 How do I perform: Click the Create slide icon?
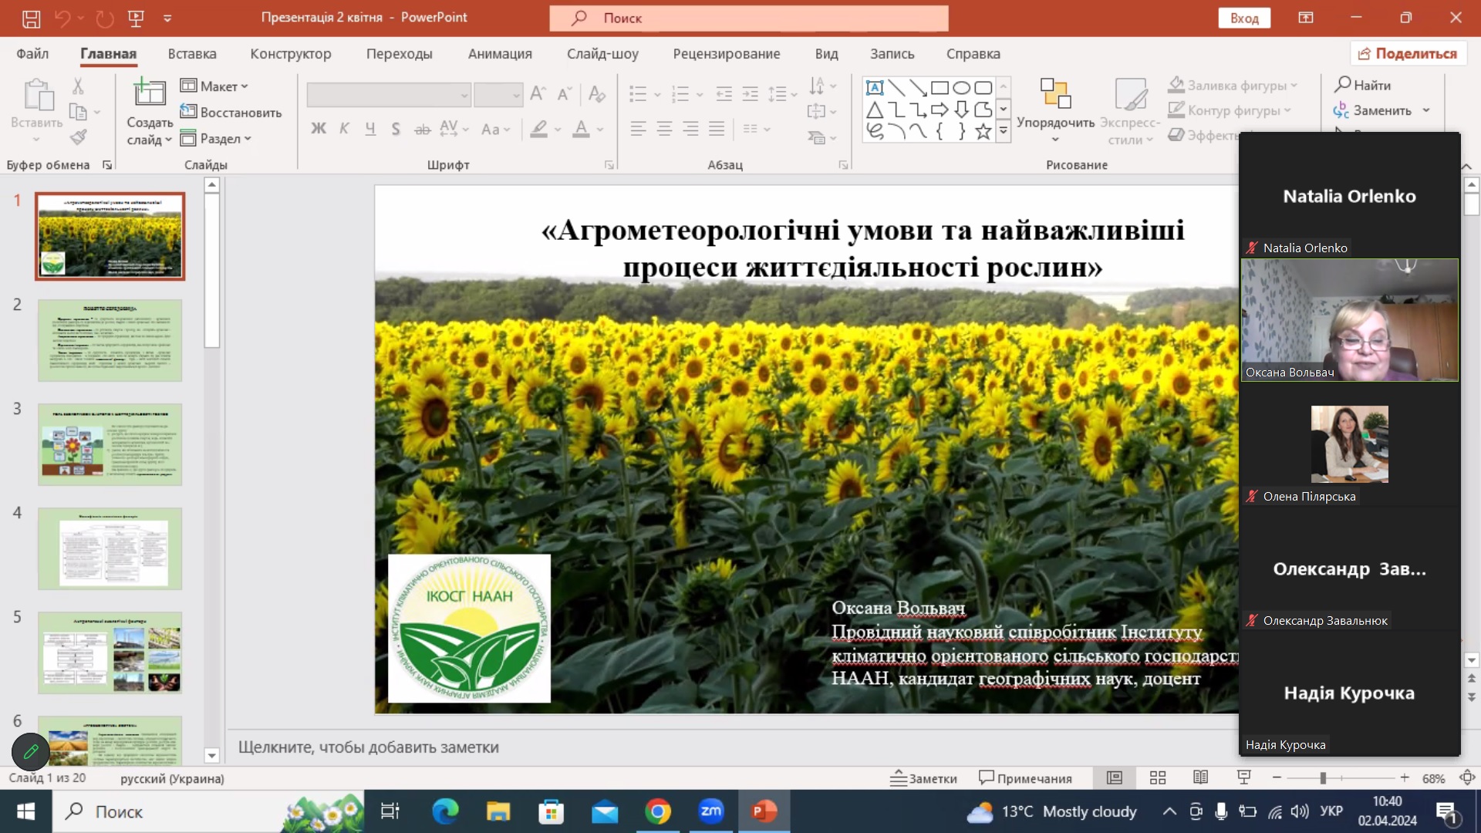[x=149, y=94]
